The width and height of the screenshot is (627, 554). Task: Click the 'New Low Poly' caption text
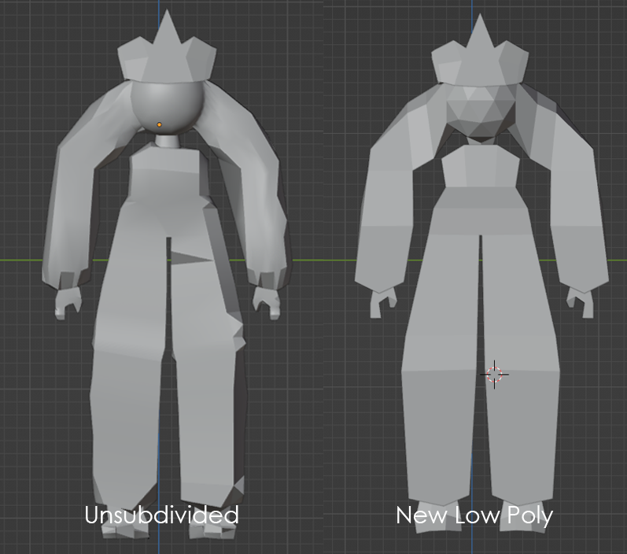tap(474, 515)
